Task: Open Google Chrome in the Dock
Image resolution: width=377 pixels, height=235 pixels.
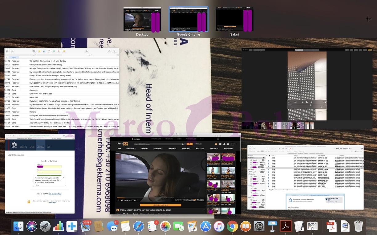Action: [x=232, y=227]
